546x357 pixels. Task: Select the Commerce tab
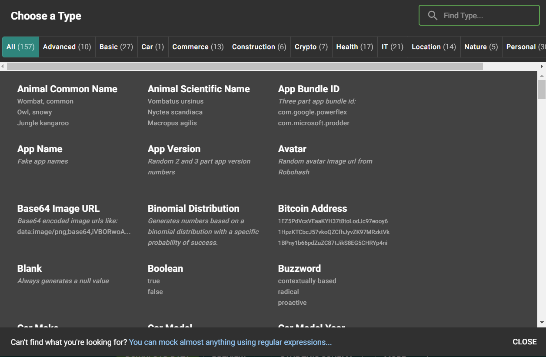(x=198, y=47)
